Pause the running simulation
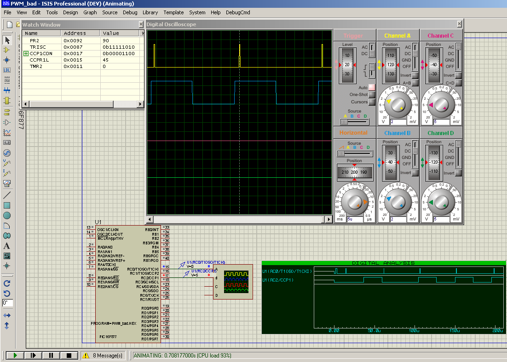Viewport: 507px width, 362px height. 51,355
